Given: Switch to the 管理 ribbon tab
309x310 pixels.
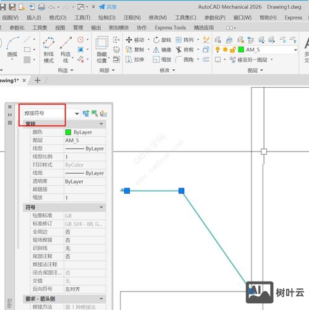Looking at the screenshot, I should [x=78, y=28].
